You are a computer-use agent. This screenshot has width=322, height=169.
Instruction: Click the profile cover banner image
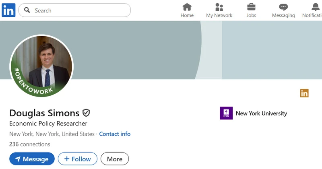pos(201,50)
